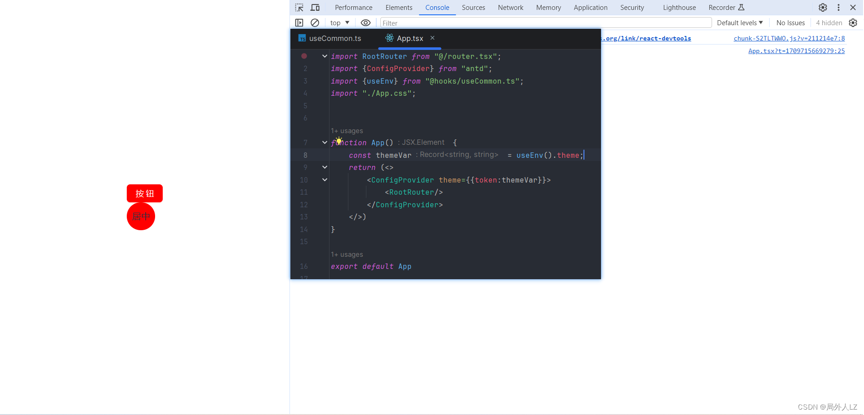
Task: Collapse the return statement fold arrow
Action: coord(325,167)
